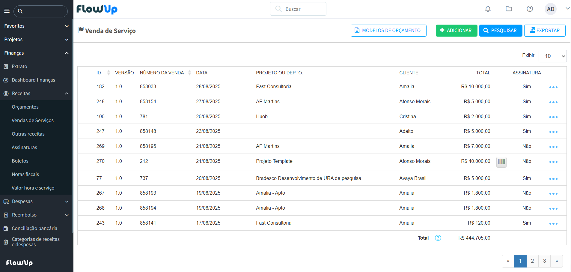Click the Receitas dollar icon
The width and height of the screenshot is (571, 272).
(x=6, y=93)
